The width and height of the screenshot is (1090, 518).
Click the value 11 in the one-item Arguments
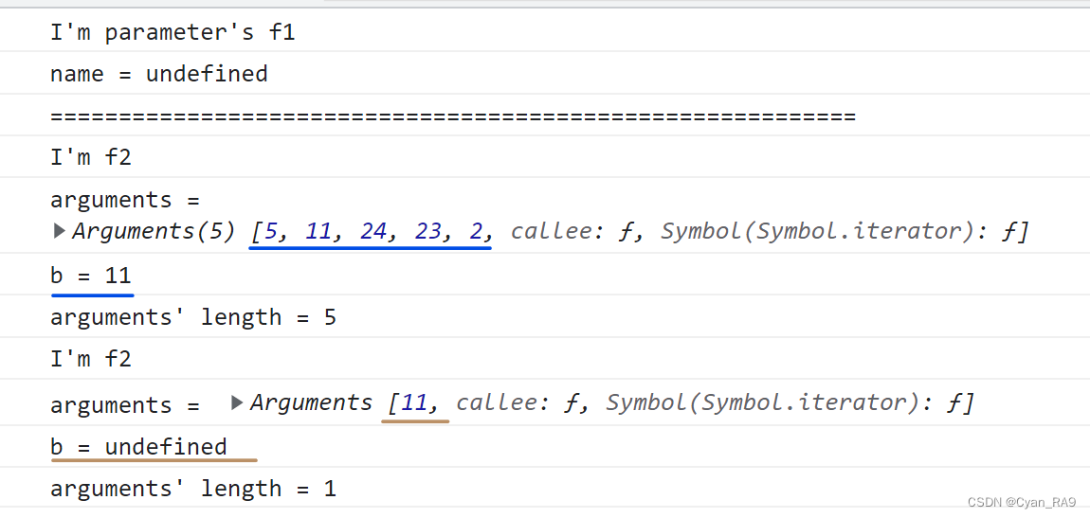tap(414, 403)
